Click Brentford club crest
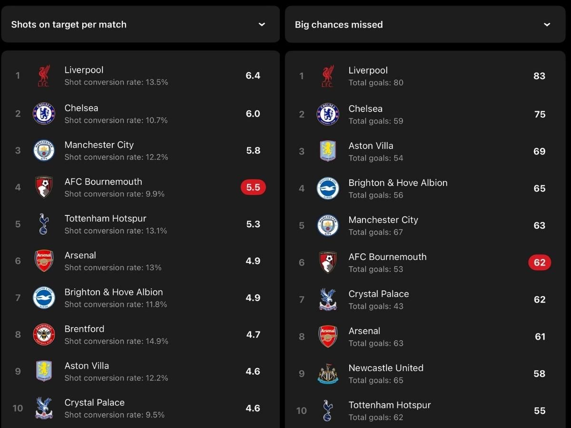This screenshot has height=428, width=571. point(44,334)
